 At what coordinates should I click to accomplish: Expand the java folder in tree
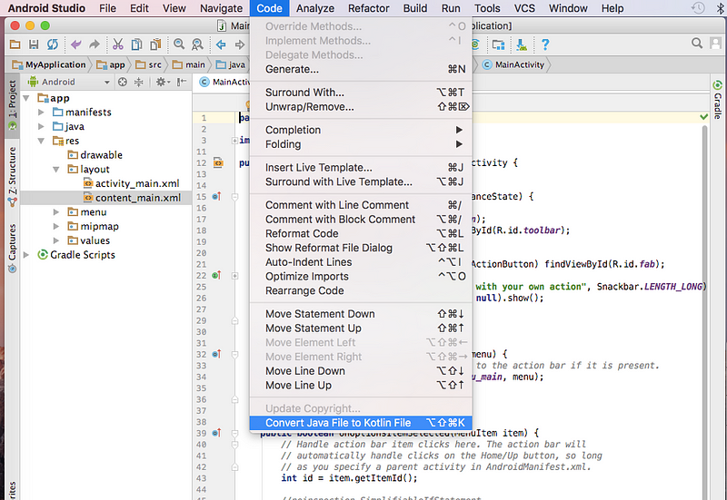[x=41, y=127]
